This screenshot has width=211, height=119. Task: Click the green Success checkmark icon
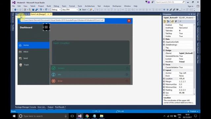click(x=53, y=68)
